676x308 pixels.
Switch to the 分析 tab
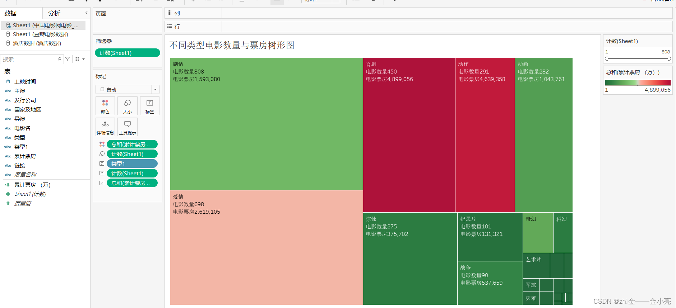54,13
